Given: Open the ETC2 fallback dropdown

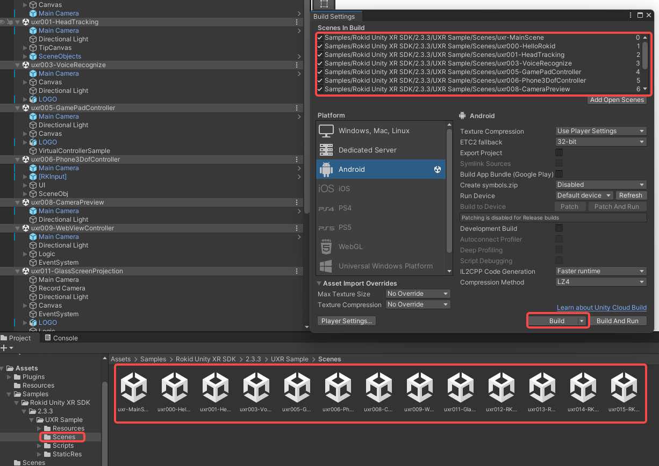Looking at the screenshot, I should [x=601, y=142].
